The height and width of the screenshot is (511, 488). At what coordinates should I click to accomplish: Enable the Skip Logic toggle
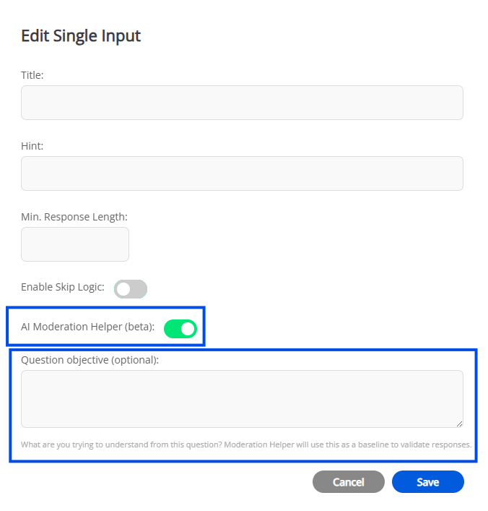tap(131, 289)
